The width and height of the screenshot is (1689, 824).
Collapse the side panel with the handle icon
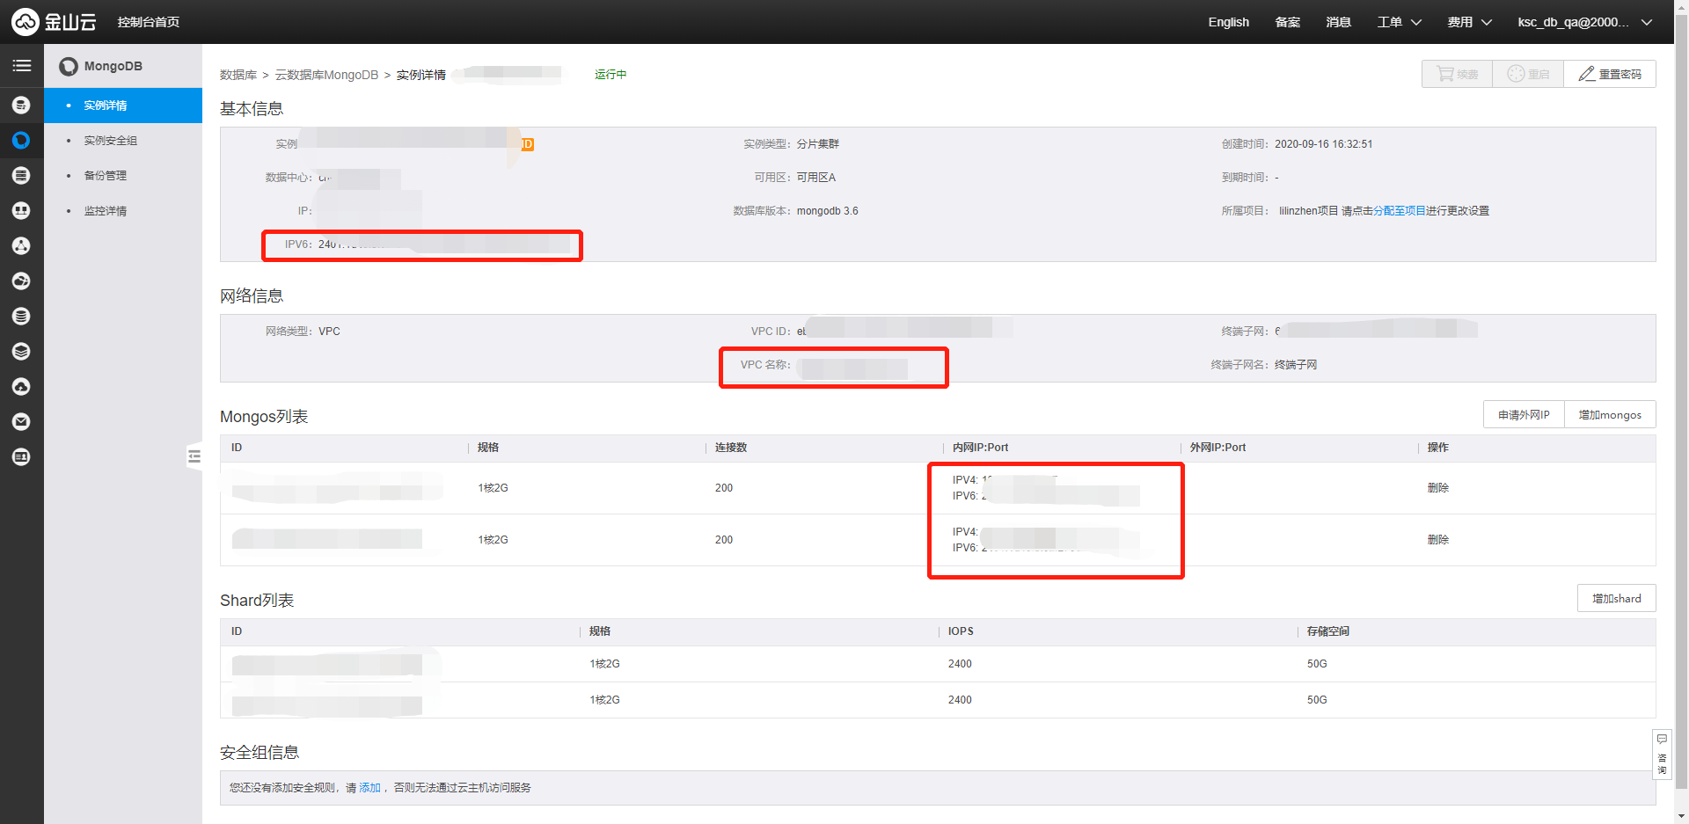tap(194, 456)
